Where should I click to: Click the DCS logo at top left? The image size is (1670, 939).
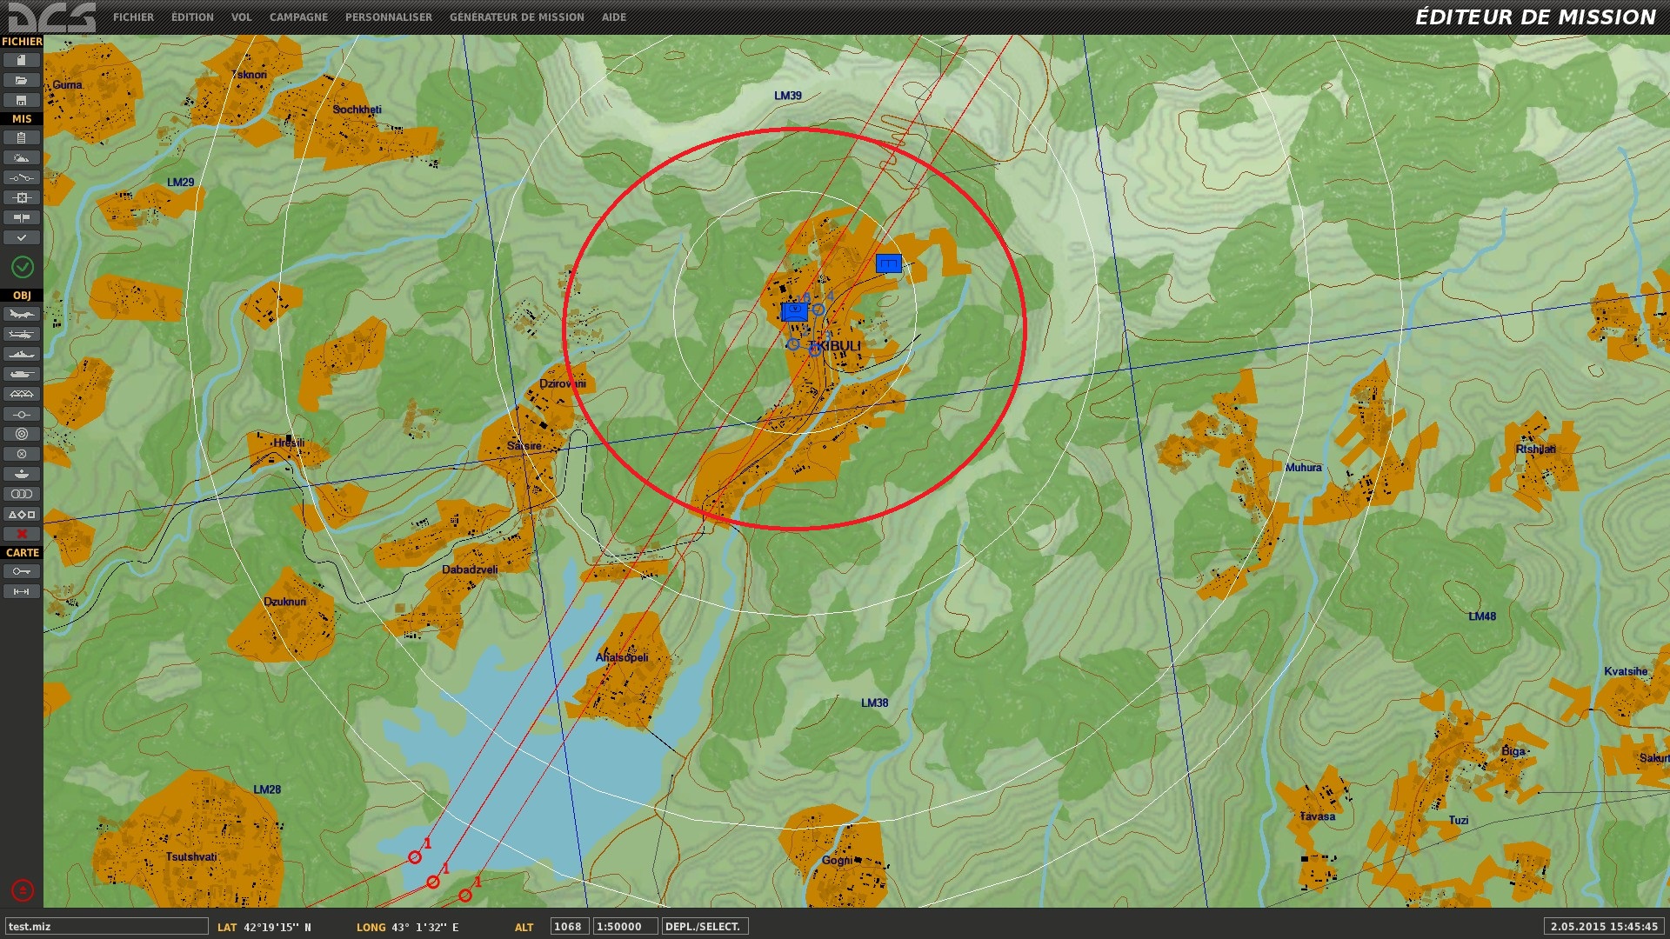[x=51, y=17]
